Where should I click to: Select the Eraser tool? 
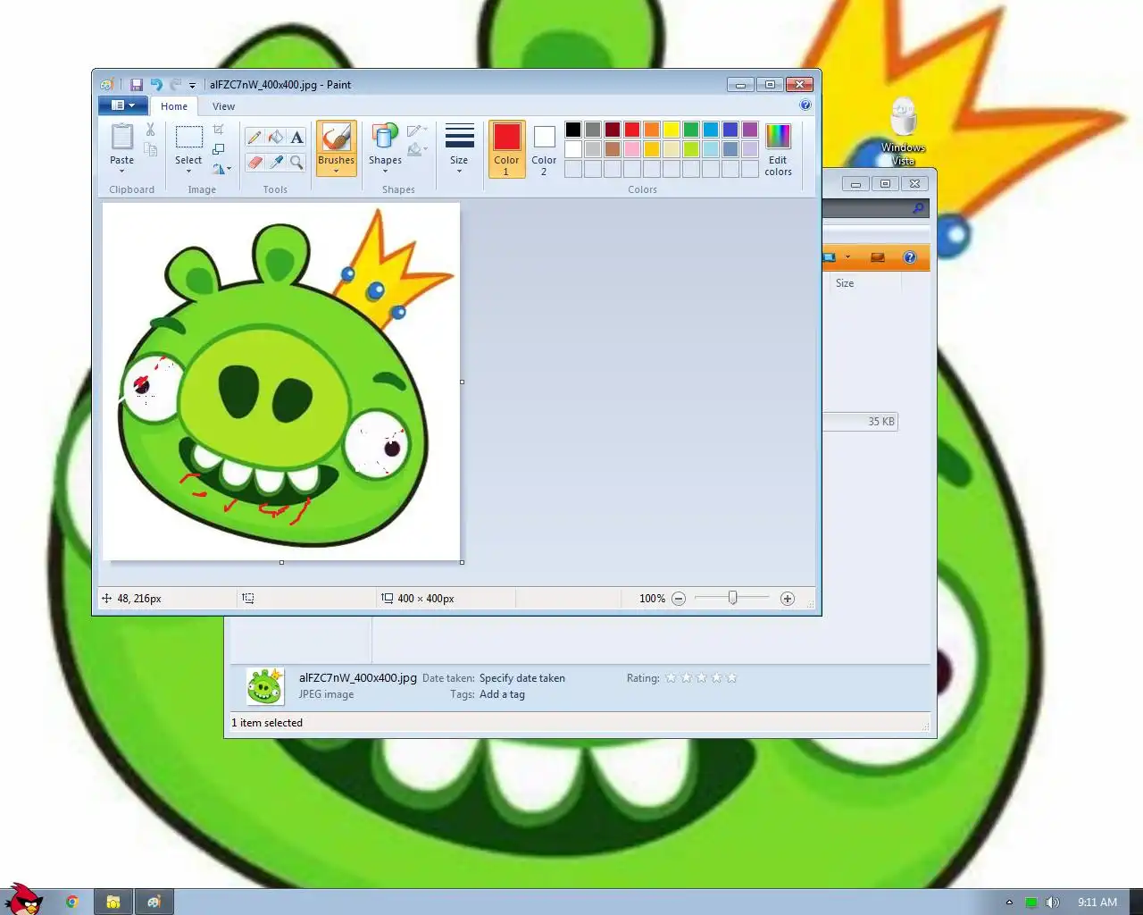click(x=254, y=163)
